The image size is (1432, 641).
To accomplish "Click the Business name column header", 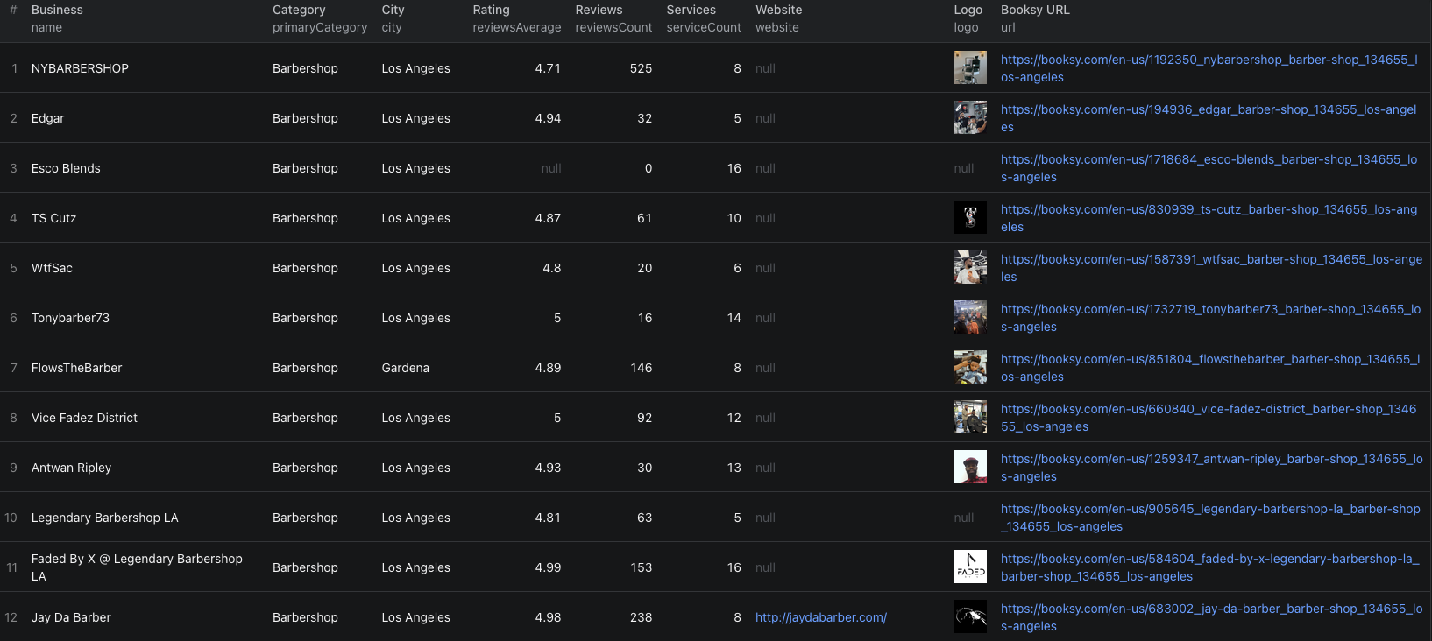I will tap(57, 18).
